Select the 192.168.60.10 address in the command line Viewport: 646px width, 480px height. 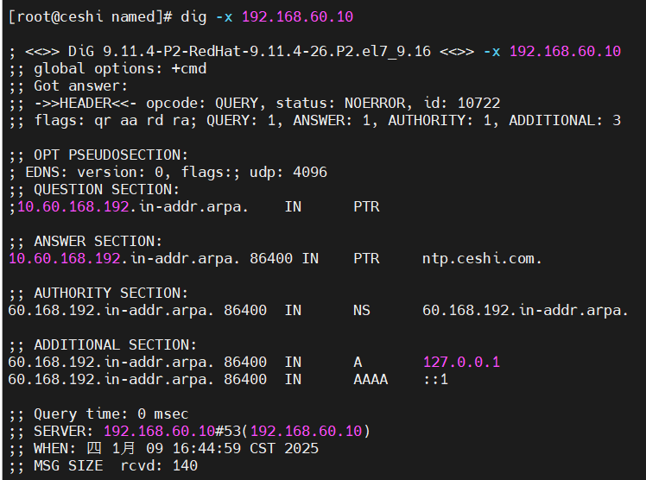tap(297, 17)
